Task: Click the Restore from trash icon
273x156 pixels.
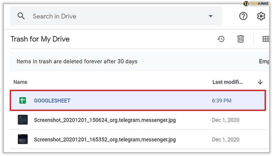Action: 221,39
